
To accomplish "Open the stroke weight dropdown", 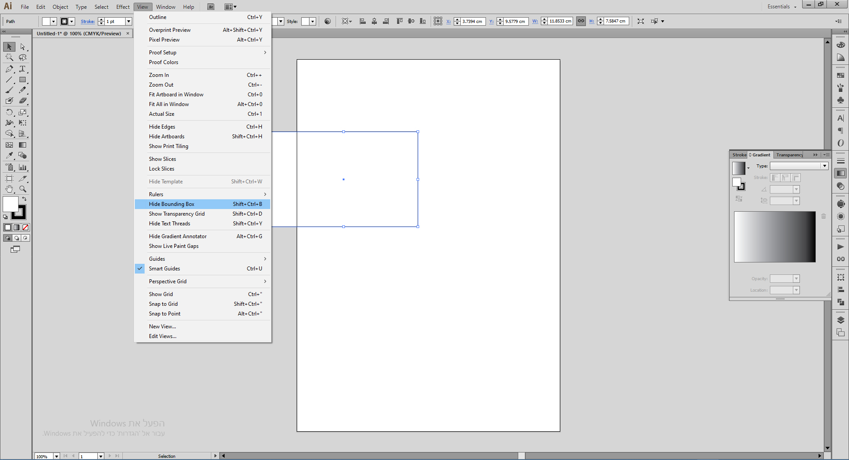I will 128,21.
